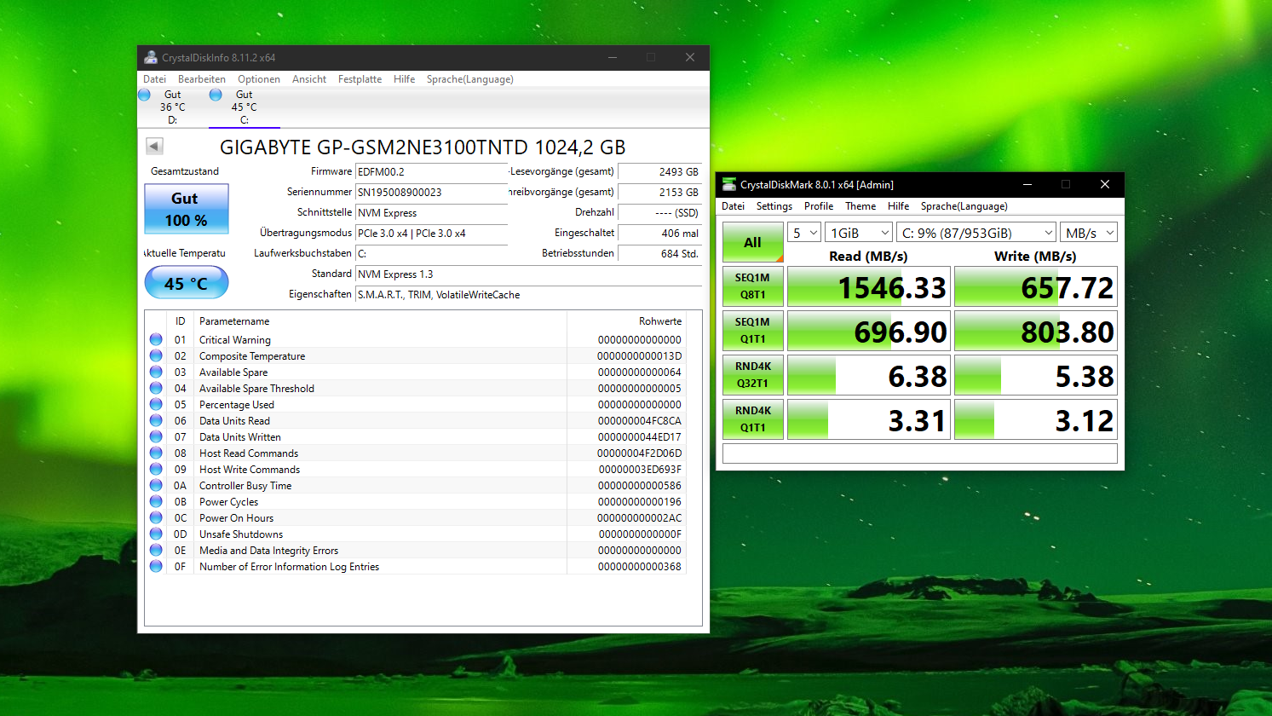Start all benchmarks with All button
Viewport: 1272px width, 716px height.
point(752,242)
